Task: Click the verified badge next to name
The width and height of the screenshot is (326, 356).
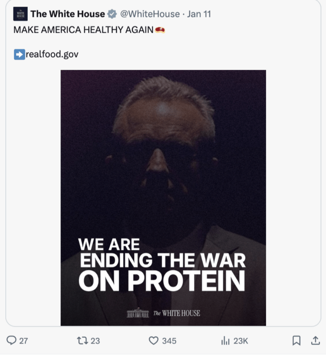Action: click(x=112, y=14)
